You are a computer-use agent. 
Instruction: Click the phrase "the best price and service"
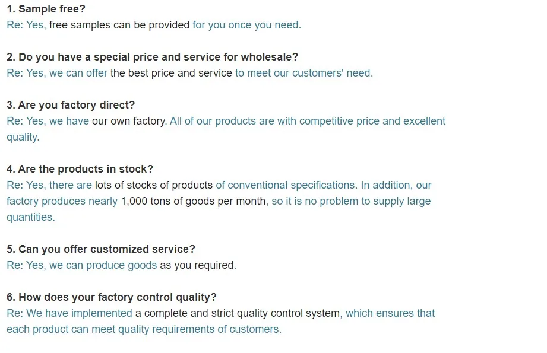click(171, 73)
